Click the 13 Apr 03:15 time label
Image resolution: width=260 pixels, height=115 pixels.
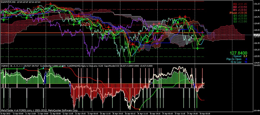coord(93,113)
